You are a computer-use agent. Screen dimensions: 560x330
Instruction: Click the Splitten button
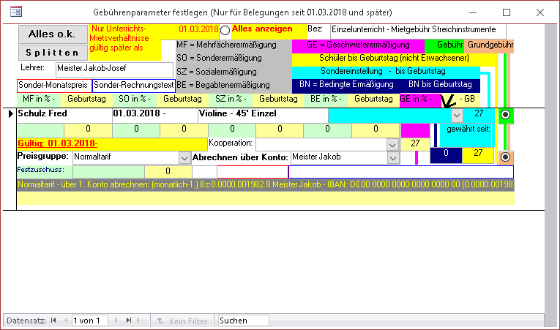click(51, 53)
